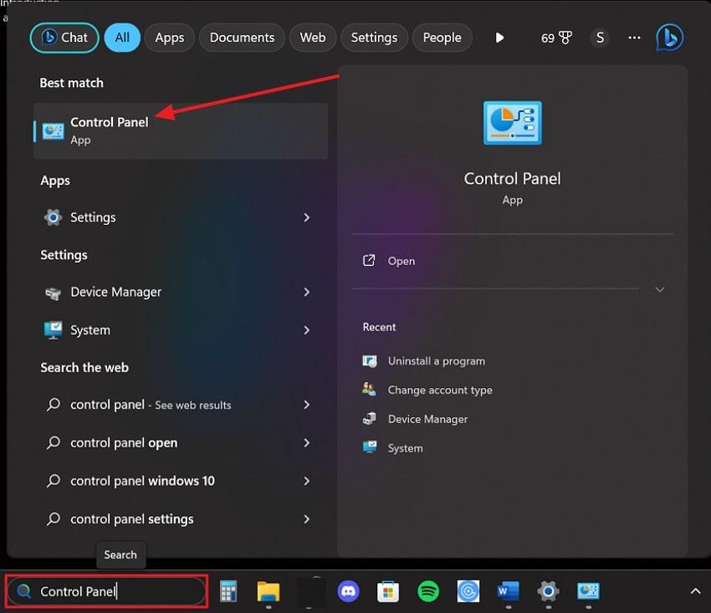The height and width of the screenshot is (613, 711).
Task: Open Spotify from the taskbar
Action: [x=428, y=591]
